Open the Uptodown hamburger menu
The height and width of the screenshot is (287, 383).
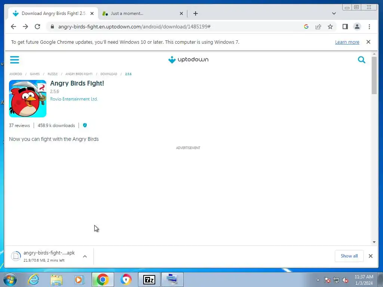15,59
